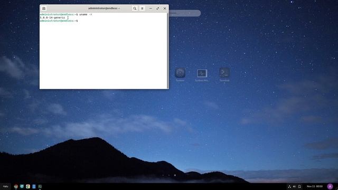Open the volume tray icon

(x=294, y=186)
